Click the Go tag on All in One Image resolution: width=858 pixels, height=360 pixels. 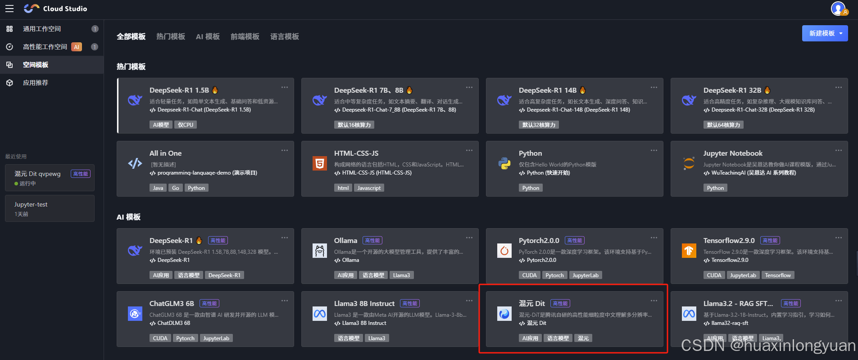pyautogui.click(x=176, y=188)
